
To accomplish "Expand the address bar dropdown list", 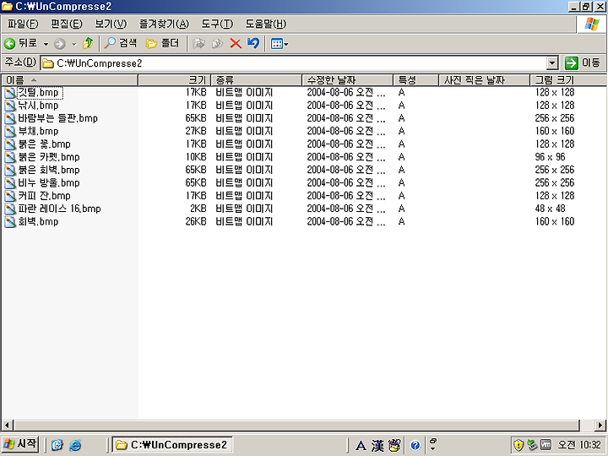I will click(x=551, y=62).
